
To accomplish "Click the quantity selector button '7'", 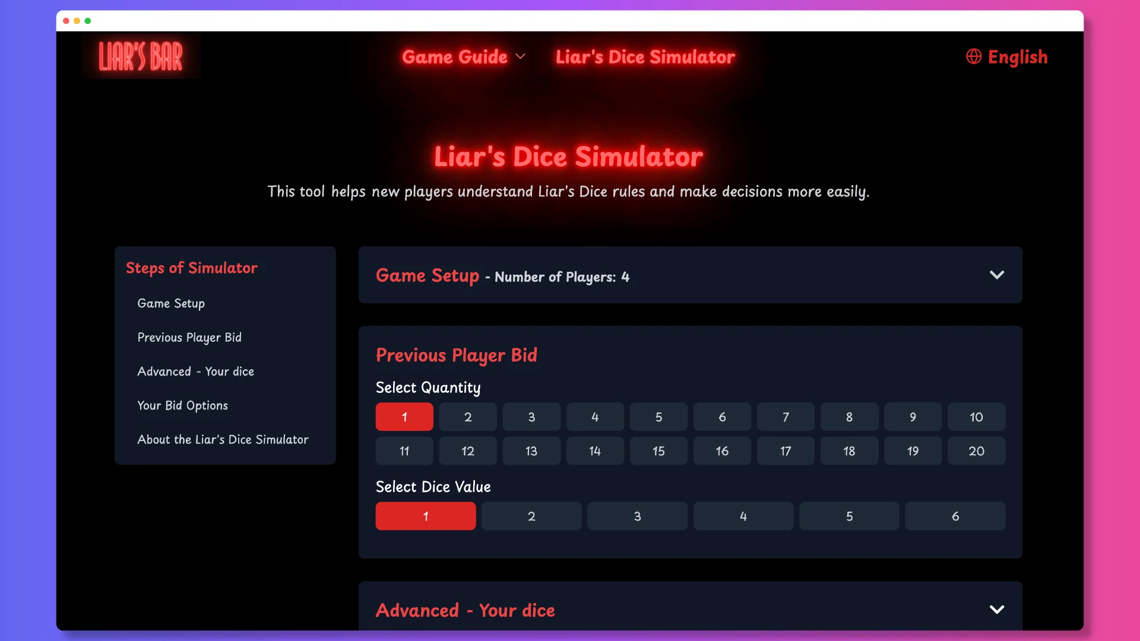I will [x=786, y=417].
